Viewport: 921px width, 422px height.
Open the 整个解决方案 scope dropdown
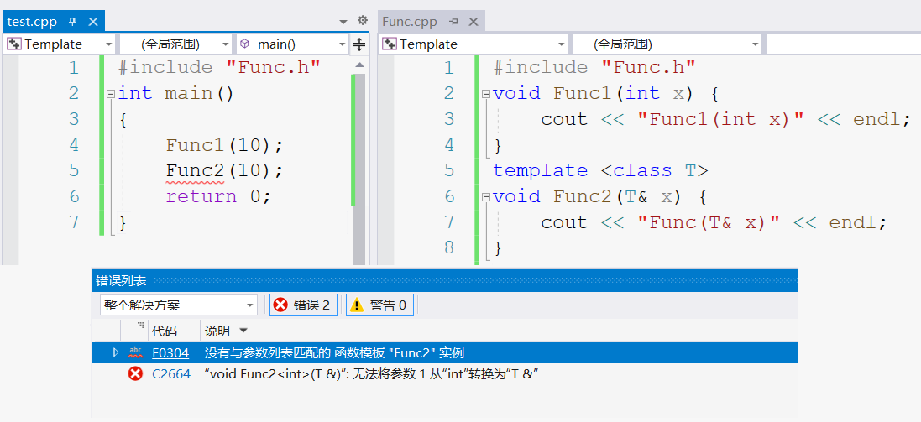[178, 305]
